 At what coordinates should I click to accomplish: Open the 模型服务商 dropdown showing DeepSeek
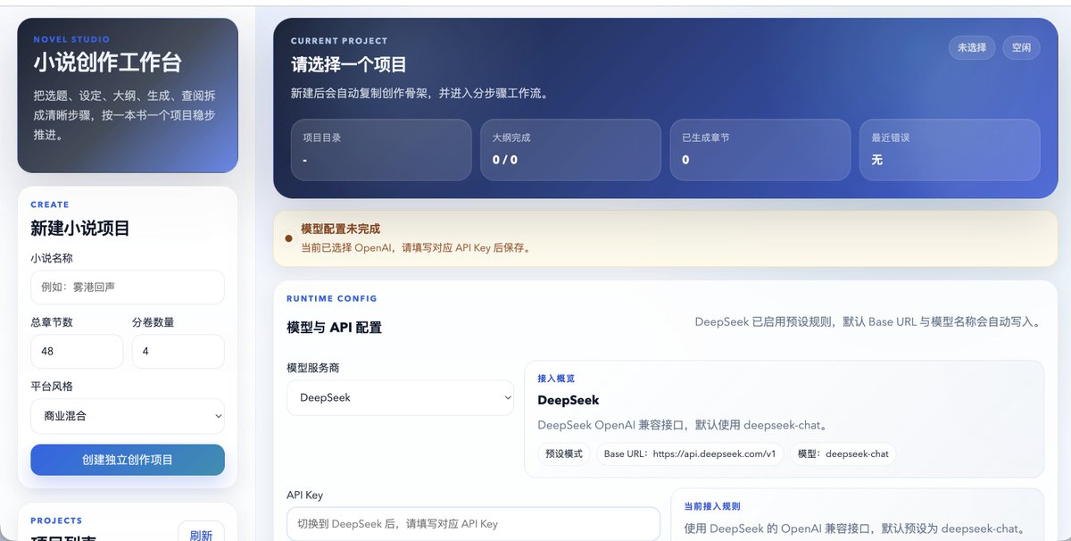(400, 397)
